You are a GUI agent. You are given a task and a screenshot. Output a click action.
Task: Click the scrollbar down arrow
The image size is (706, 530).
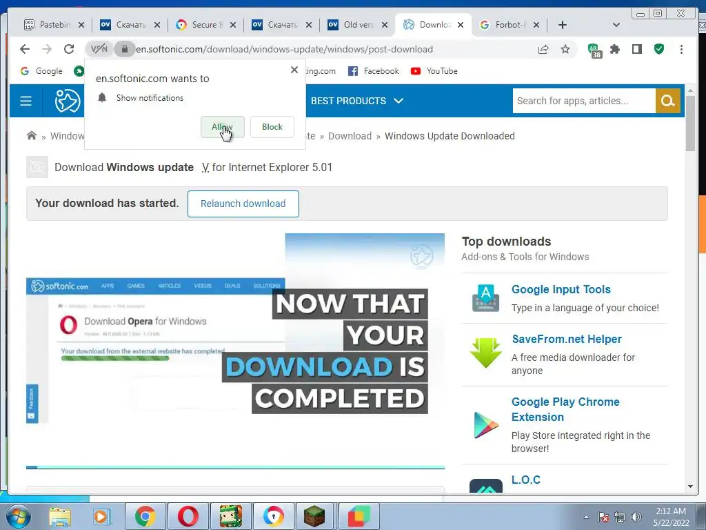tap(690, 487)
